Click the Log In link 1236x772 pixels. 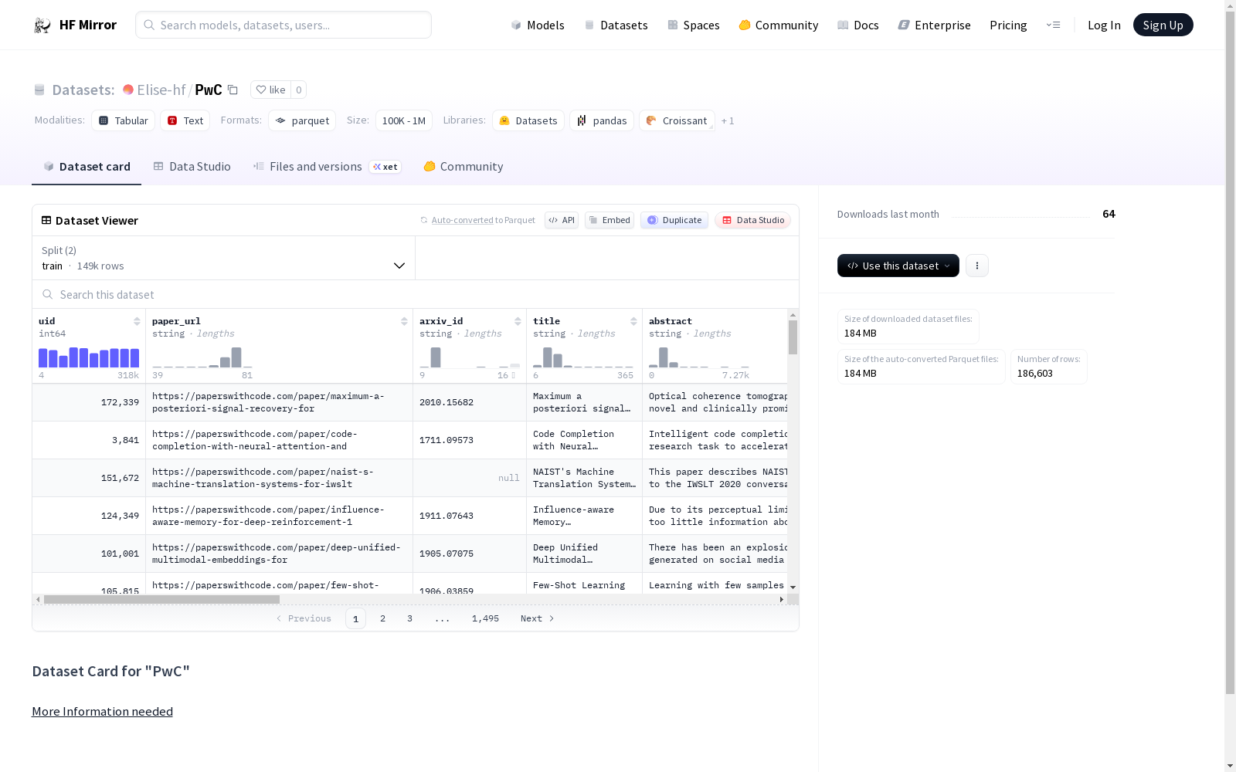[x=1104, y=25]
